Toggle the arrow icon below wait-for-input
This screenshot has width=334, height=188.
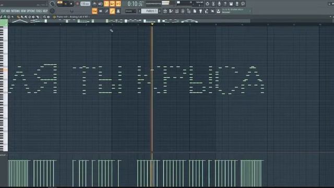100,11
